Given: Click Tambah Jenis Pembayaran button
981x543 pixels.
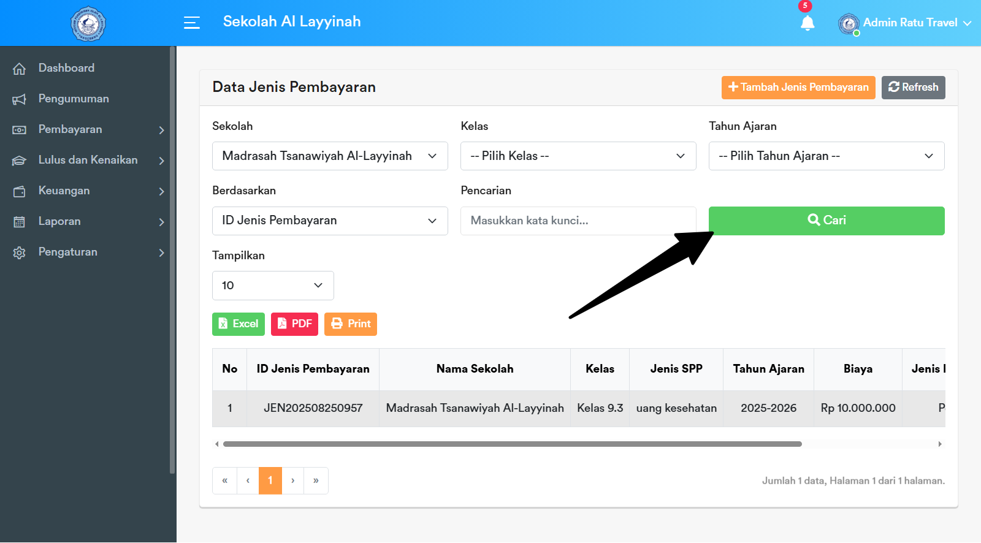Looking at the screenshot, I should click(x=798, y=87).
